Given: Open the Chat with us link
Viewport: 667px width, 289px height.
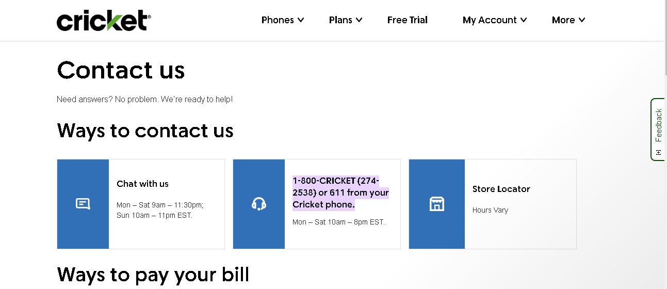Looking at the screenshot, I should 142,184.
